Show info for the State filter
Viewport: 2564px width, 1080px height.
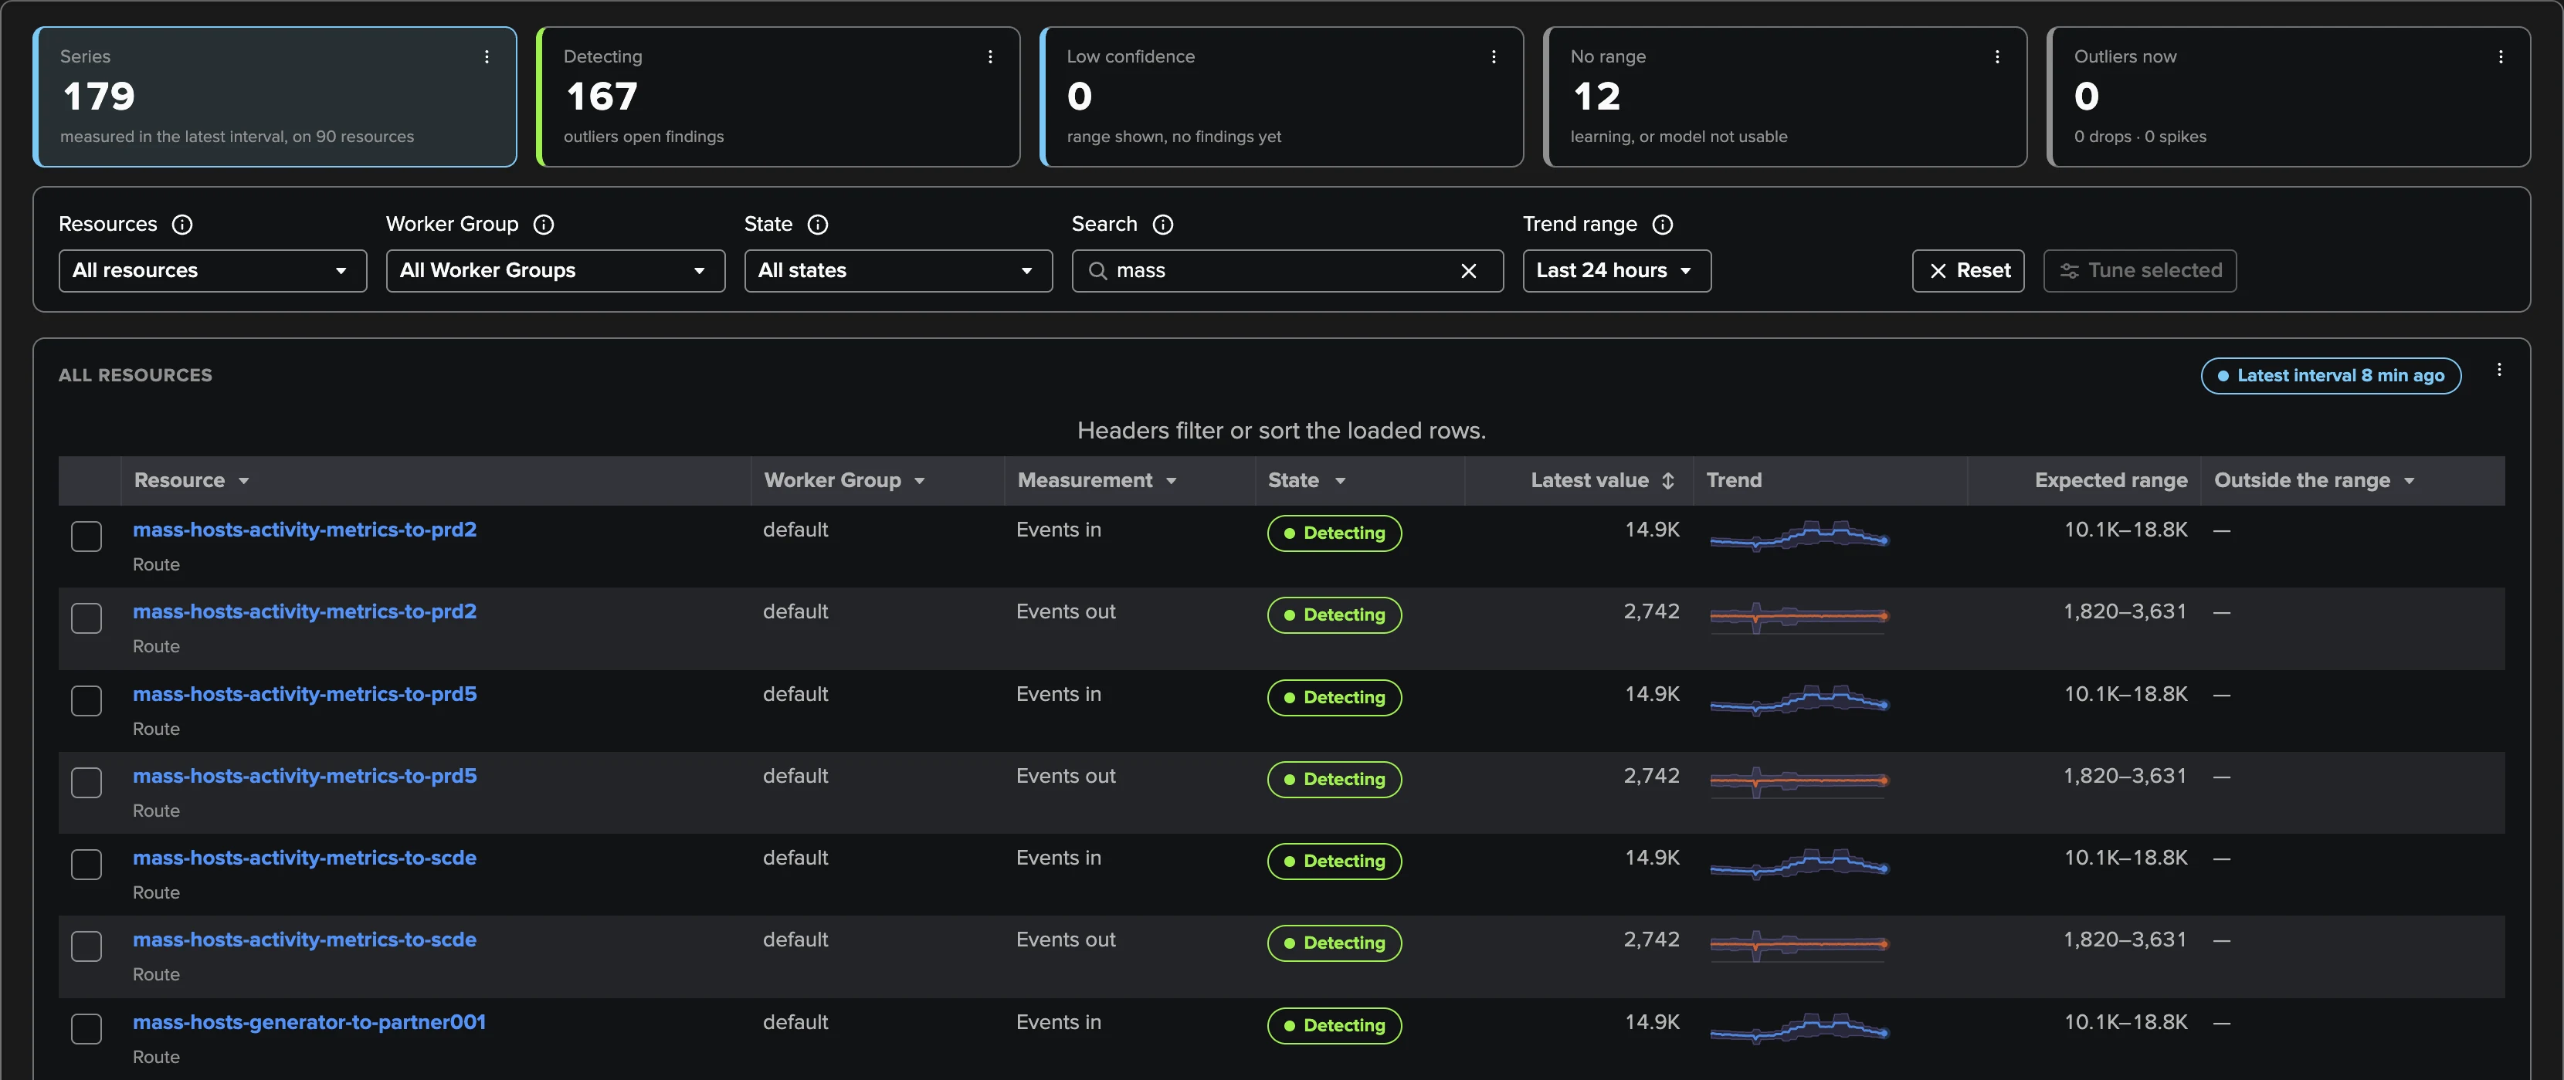pyautogui.click(x=818, y=225)
